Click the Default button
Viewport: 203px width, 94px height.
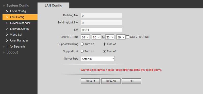click(x=90, y=81)
